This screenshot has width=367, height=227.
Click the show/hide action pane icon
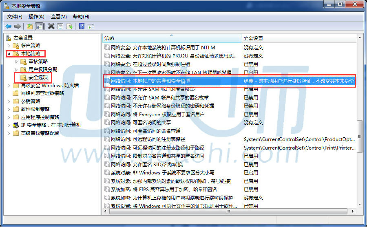coord(91,26)
